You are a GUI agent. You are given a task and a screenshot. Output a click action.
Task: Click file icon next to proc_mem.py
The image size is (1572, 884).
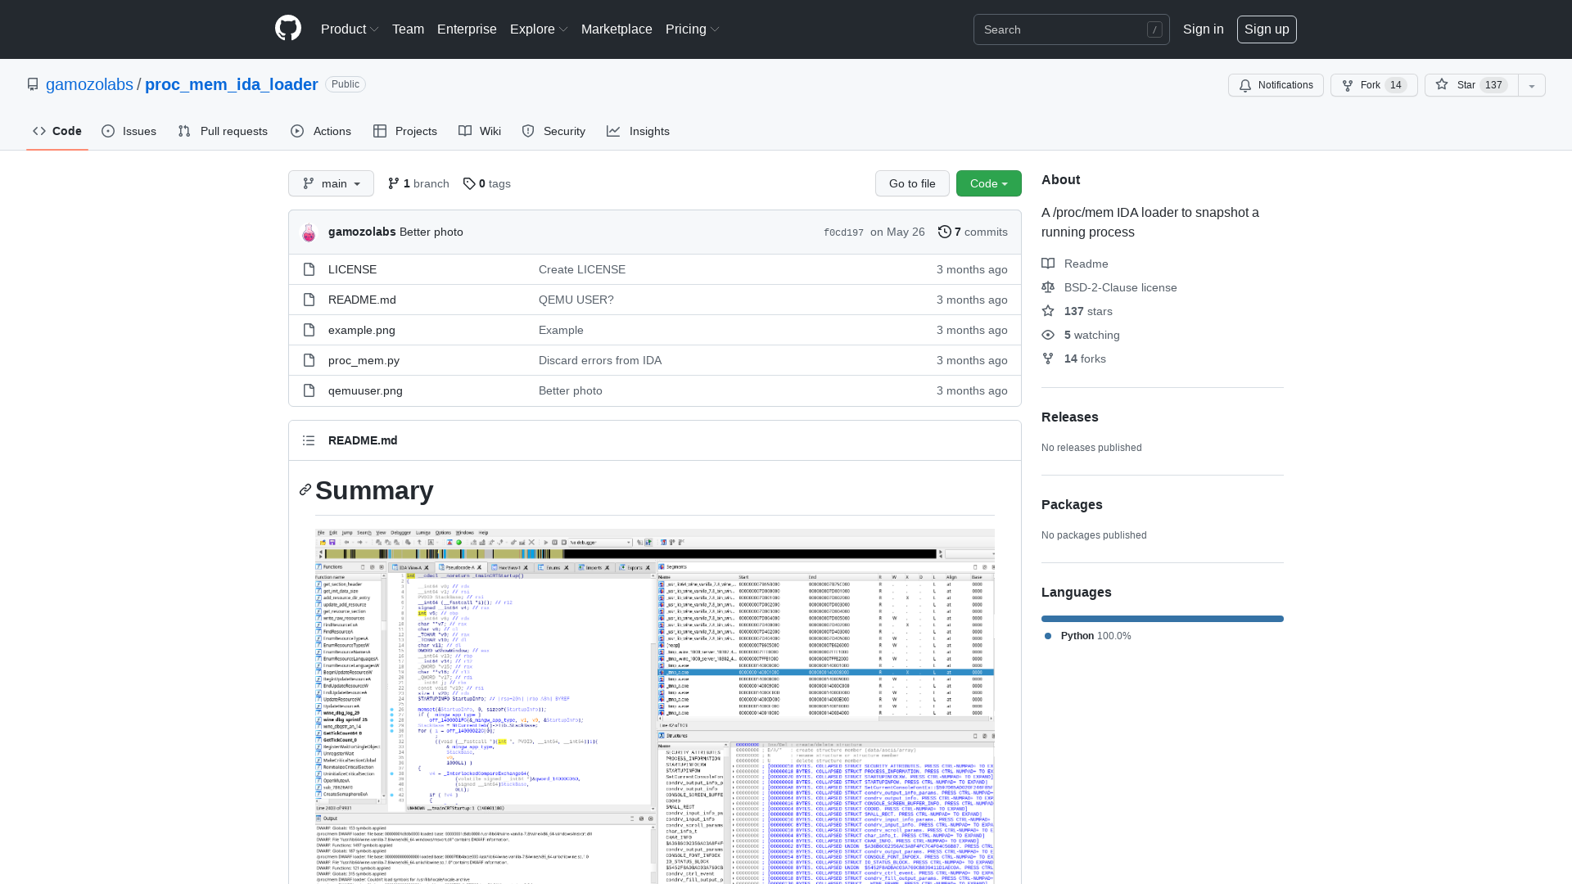click(x=309, y=360)
